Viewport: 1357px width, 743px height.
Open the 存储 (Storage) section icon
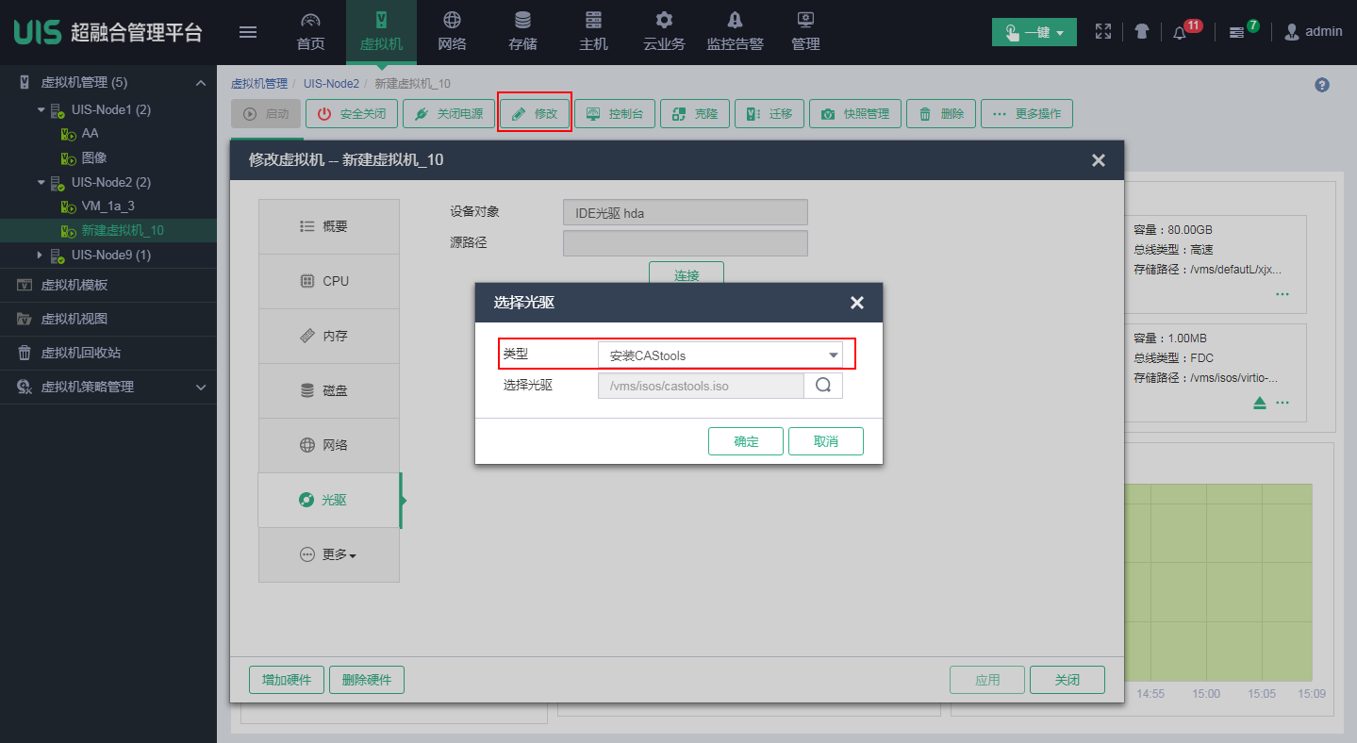(521, 30)
